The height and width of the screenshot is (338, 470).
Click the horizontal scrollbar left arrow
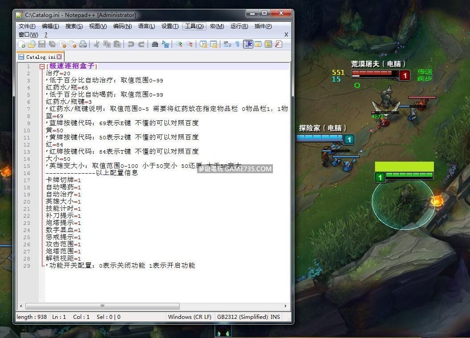click(x=21, y=306)
